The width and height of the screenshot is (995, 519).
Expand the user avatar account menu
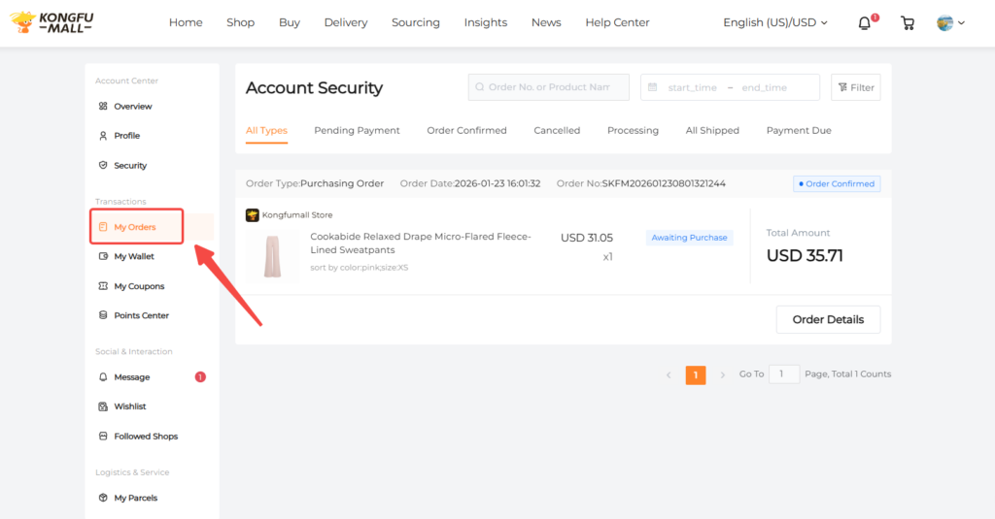[x=950, y=22]
